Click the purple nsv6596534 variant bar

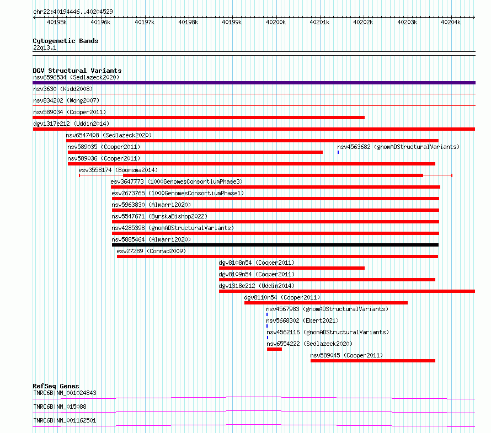(x=254, y=83)
